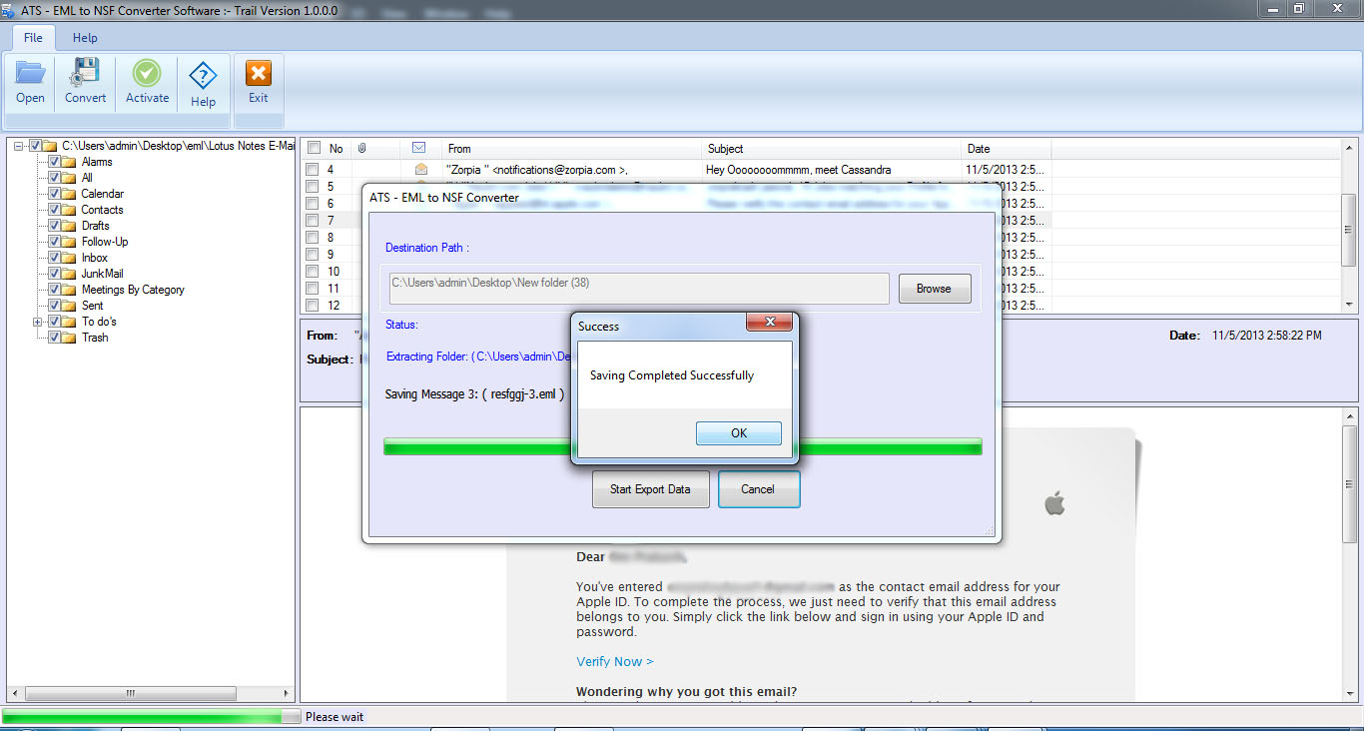This screenshot has width=1364, height=731.
Task: Click the Please wait status text
Action: pyautogui.click(x=335, y=717)
